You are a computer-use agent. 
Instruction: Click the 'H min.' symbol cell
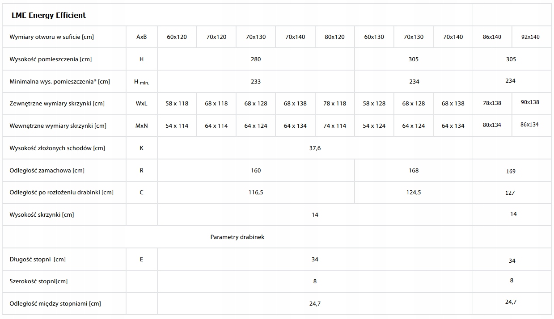tap(141, 82)
